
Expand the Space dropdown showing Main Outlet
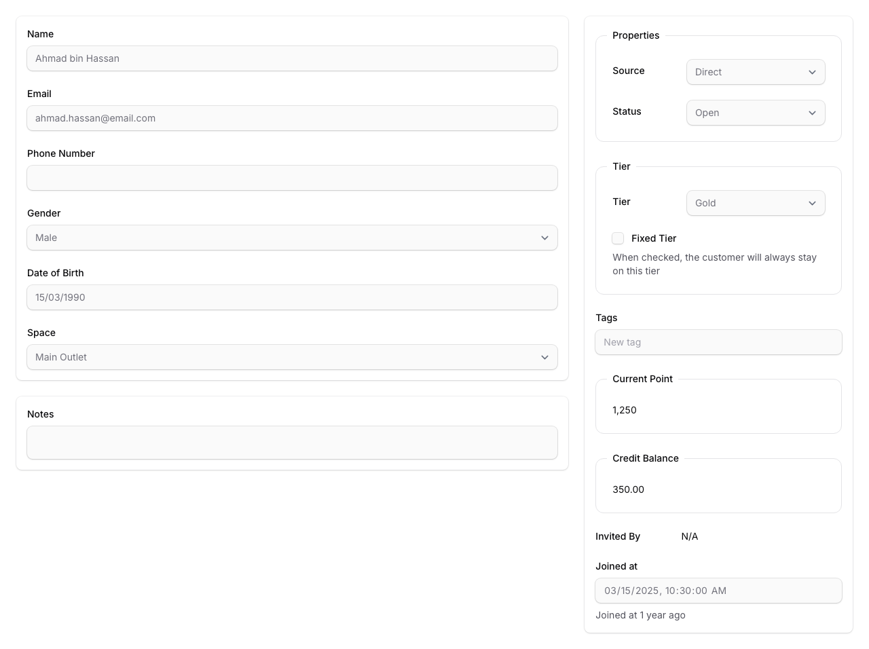292,357
